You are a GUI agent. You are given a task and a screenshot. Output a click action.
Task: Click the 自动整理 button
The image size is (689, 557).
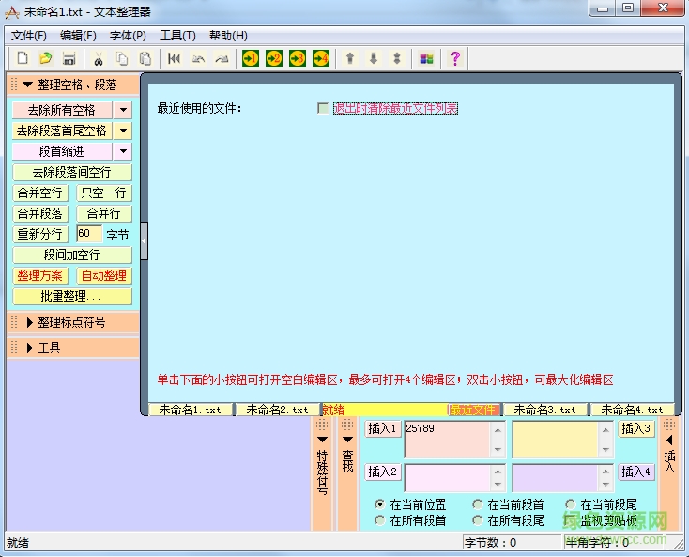103,275
